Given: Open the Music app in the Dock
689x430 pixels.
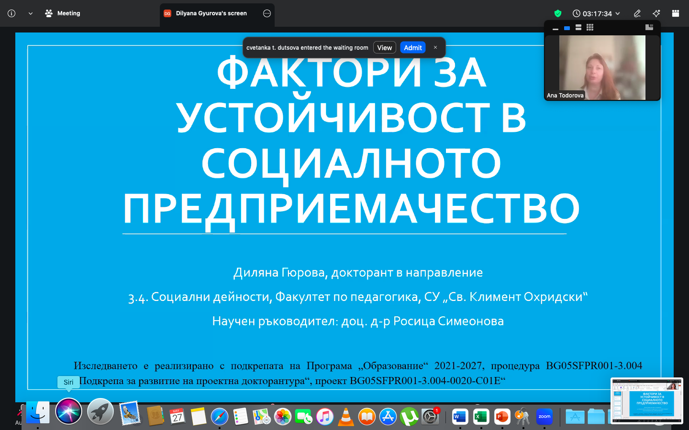Looking at the screenshot, I should point(325,417).
